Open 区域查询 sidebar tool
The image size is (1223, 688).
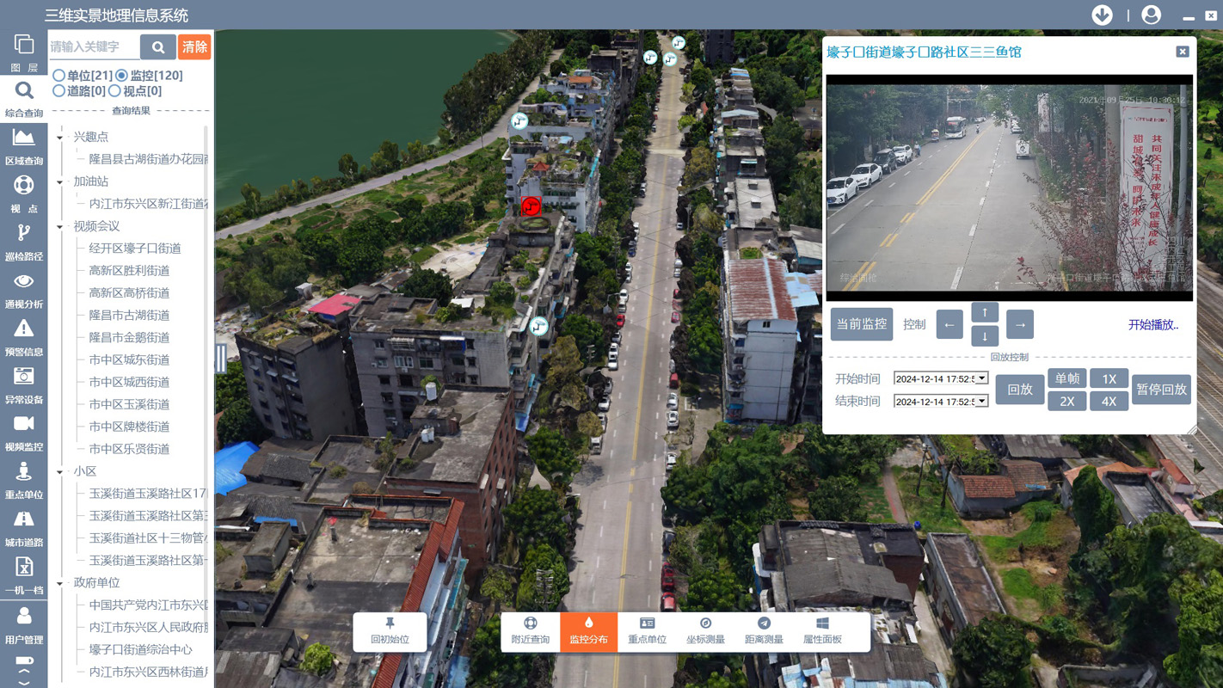[23, 147]
